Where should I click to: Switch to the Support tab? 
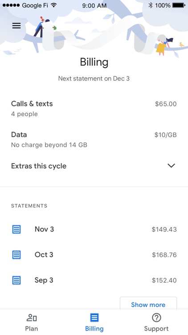(156, 322)
